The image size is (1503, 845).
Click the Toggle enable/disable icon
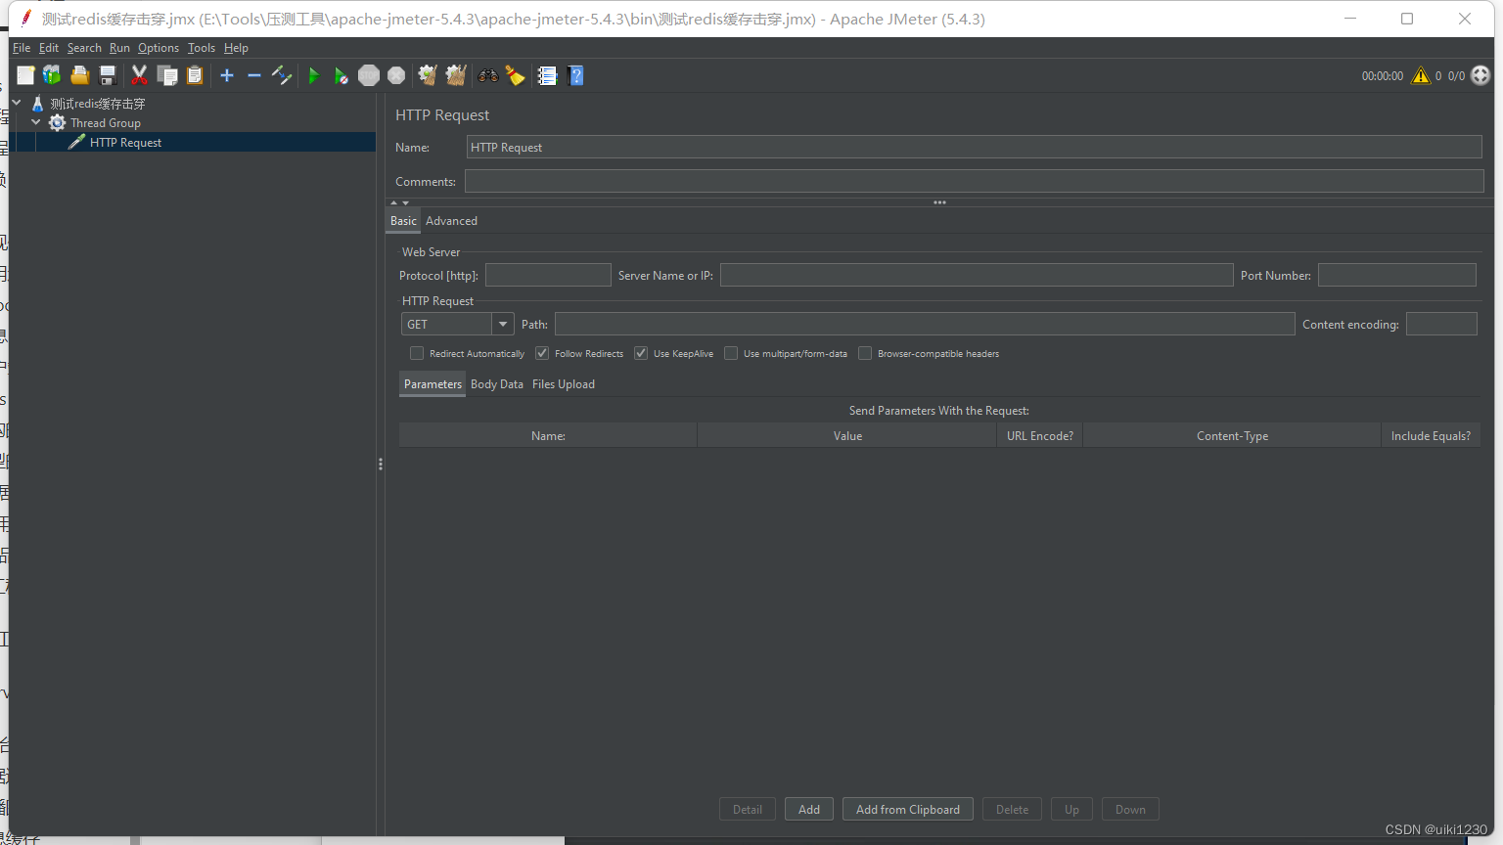click(x=282, y=75)
